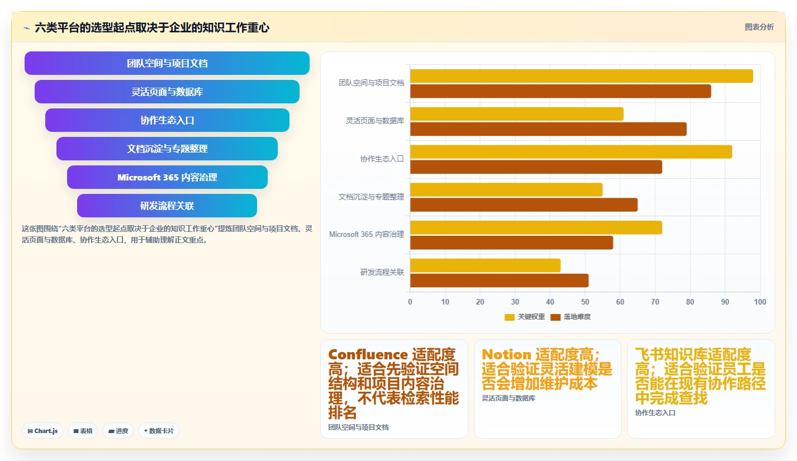This screenshot has width=797, height=461.
Task: Click 落地难度 bar for 灵活页面与数据库
Action: coord(548,129)
